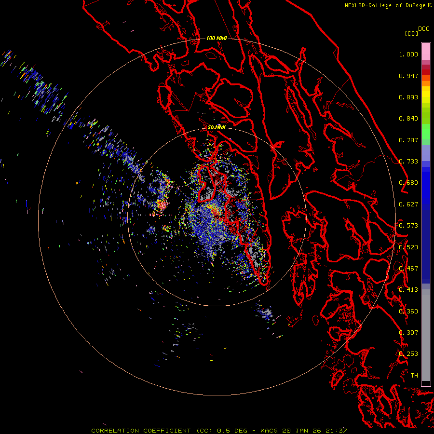This screenshot has width=434, height=434.
Task: Select the 0.253 scale value
Action: click(x=408, y=354)
